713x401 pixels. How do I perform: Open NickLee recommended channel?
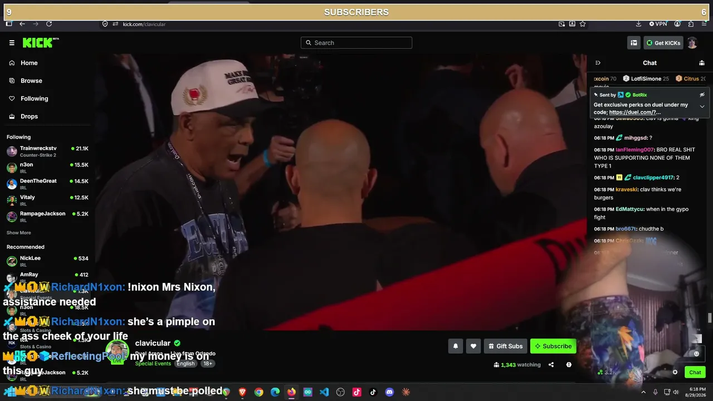tap(47, 261)
